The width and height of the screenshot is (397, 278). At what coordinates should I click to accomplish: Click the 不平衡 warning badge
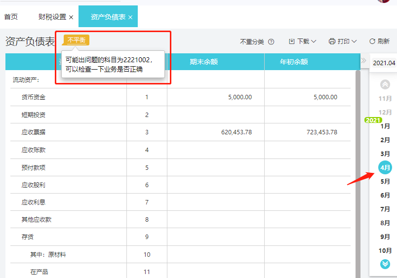coord(76,40)
